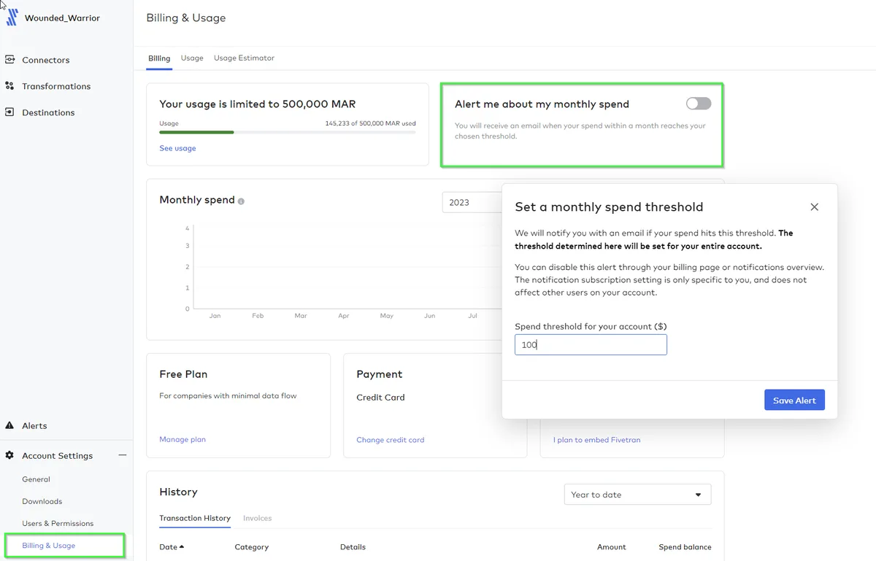This screenshot has width=876, height=561.
Task: Click the Account Settings gear icon
Action: click(9, 455)
